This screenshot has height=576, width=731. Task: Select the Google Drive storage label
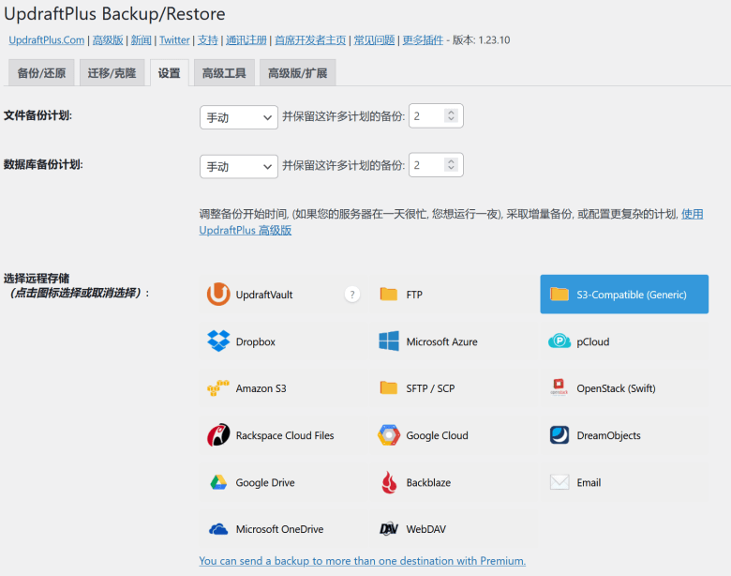[x=265, y=482]
